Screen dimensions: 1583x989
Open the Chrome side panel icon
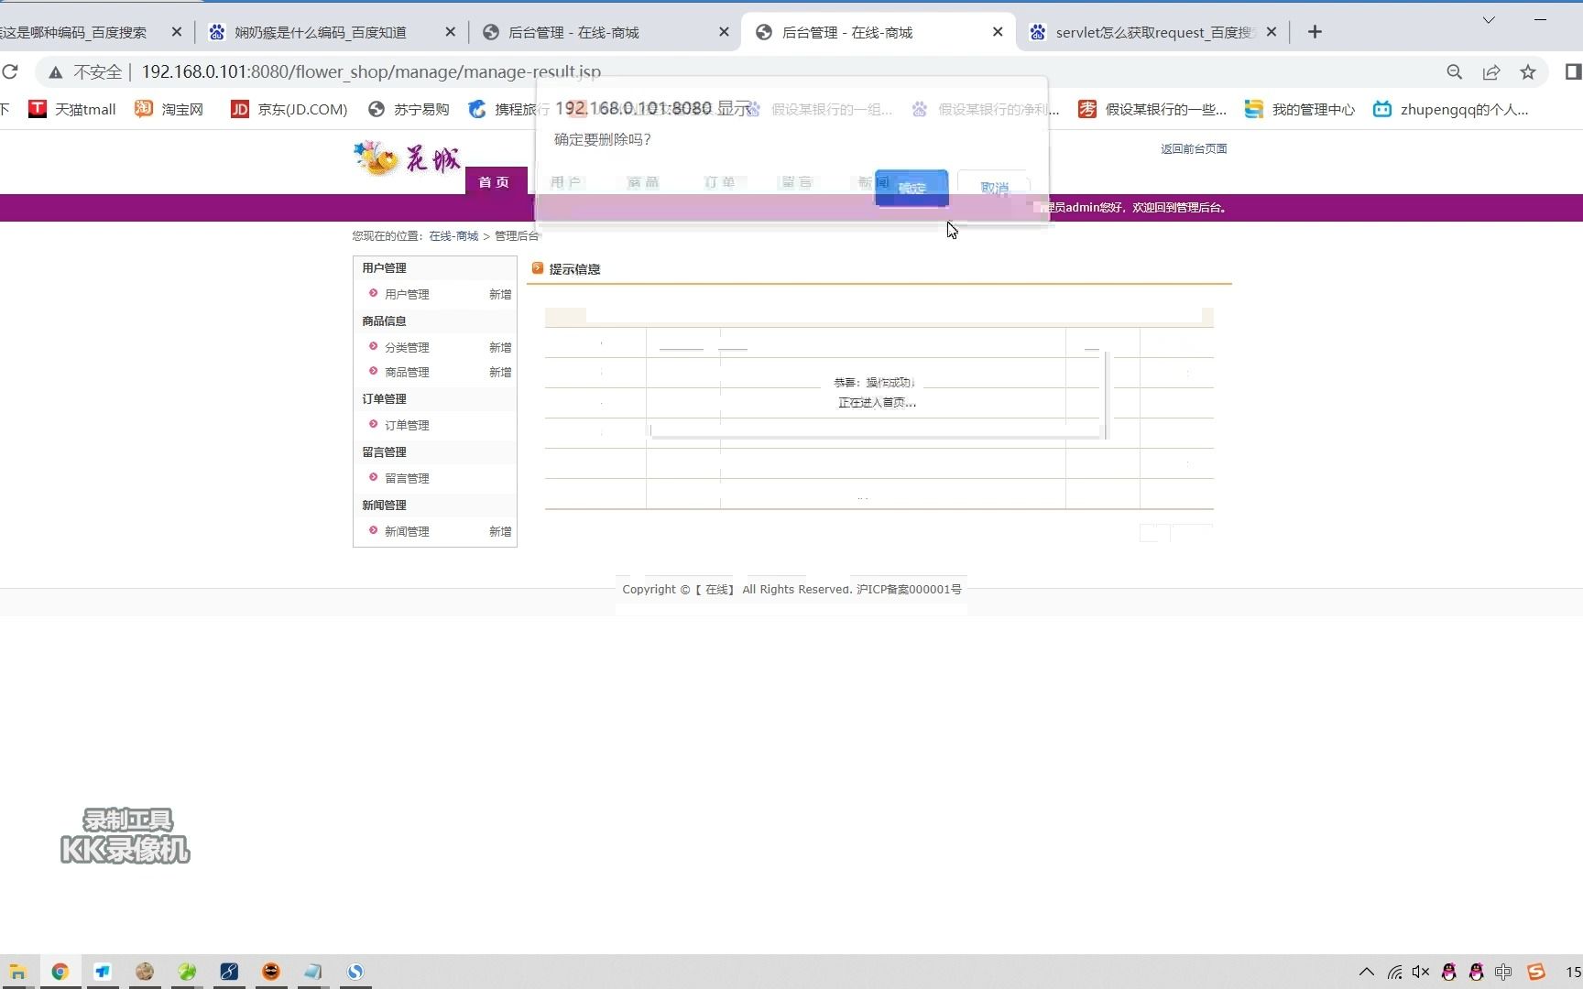click(x=1572, y=71)
